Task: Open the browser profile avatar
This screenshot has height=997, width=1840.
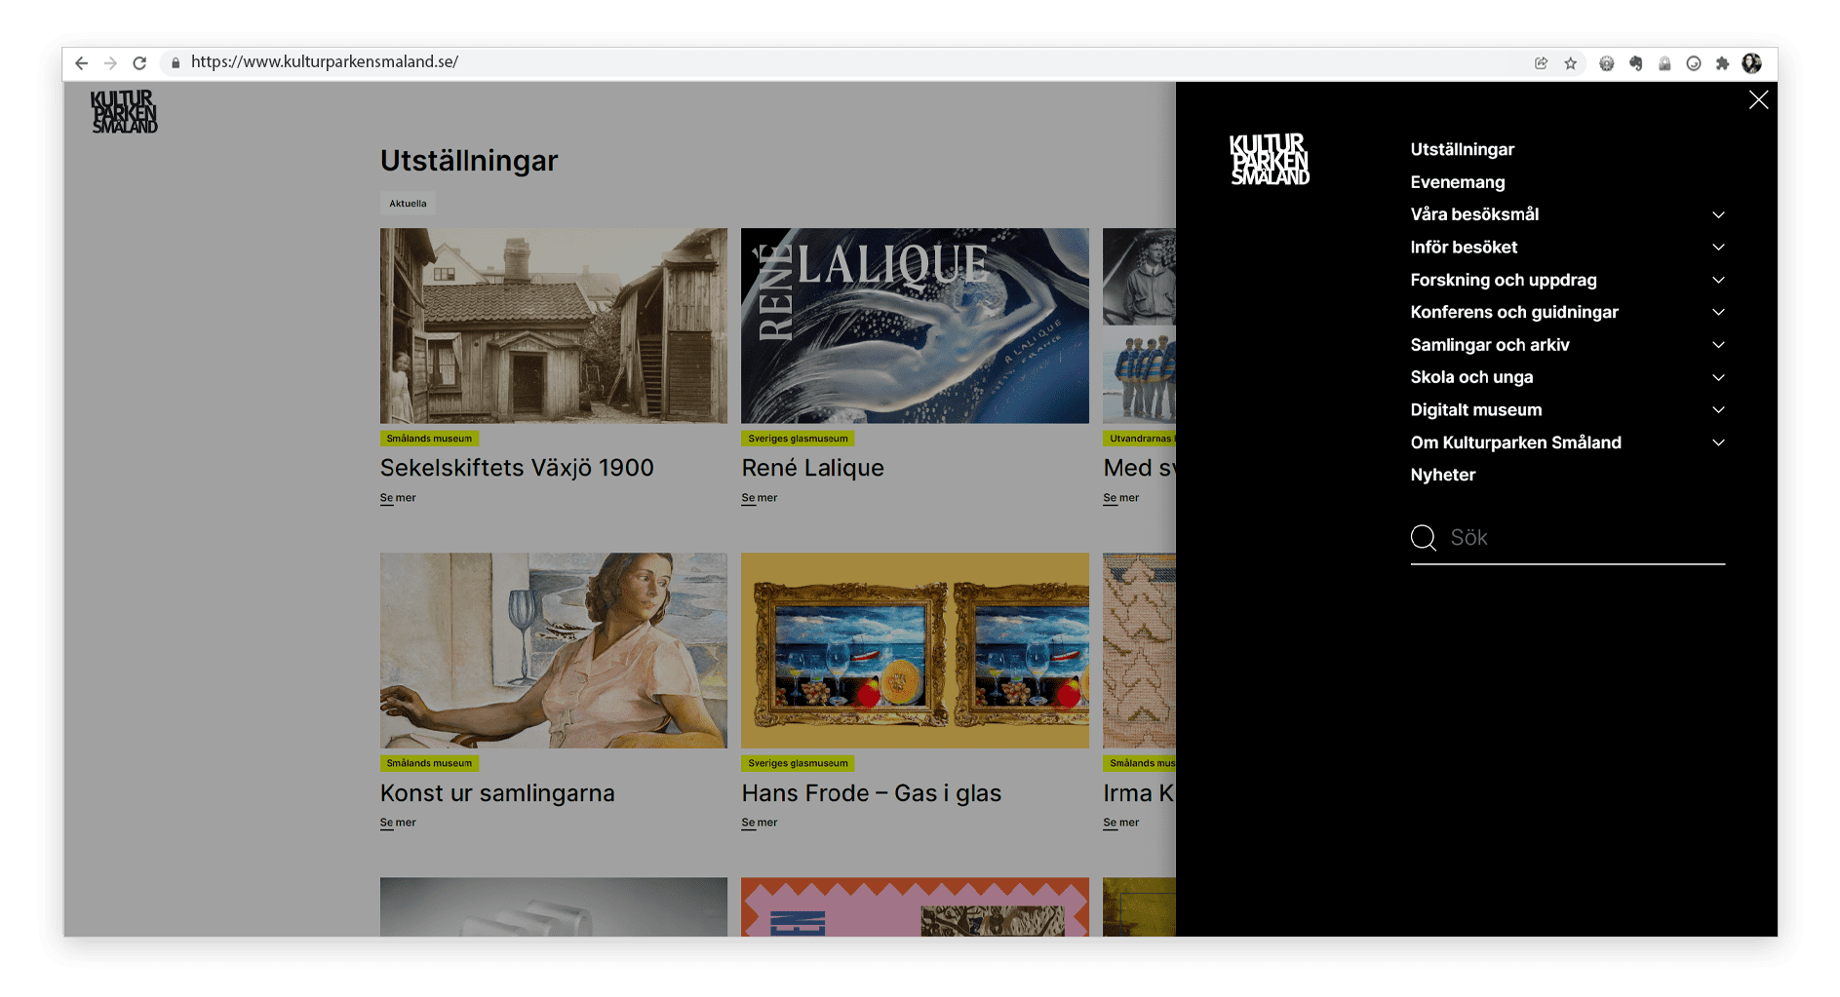Action: tap(1751, 63)
